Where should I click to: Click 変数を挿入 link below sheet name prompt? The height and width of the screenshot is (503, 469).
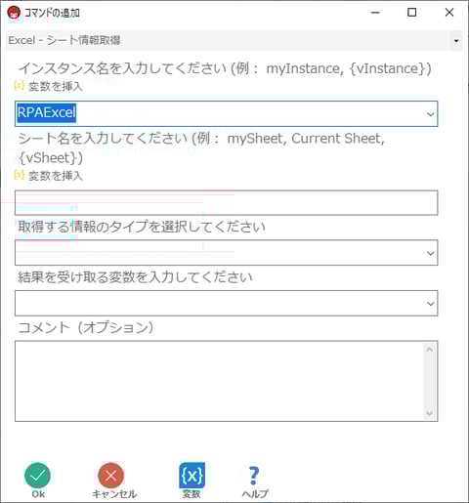[56, 176]
